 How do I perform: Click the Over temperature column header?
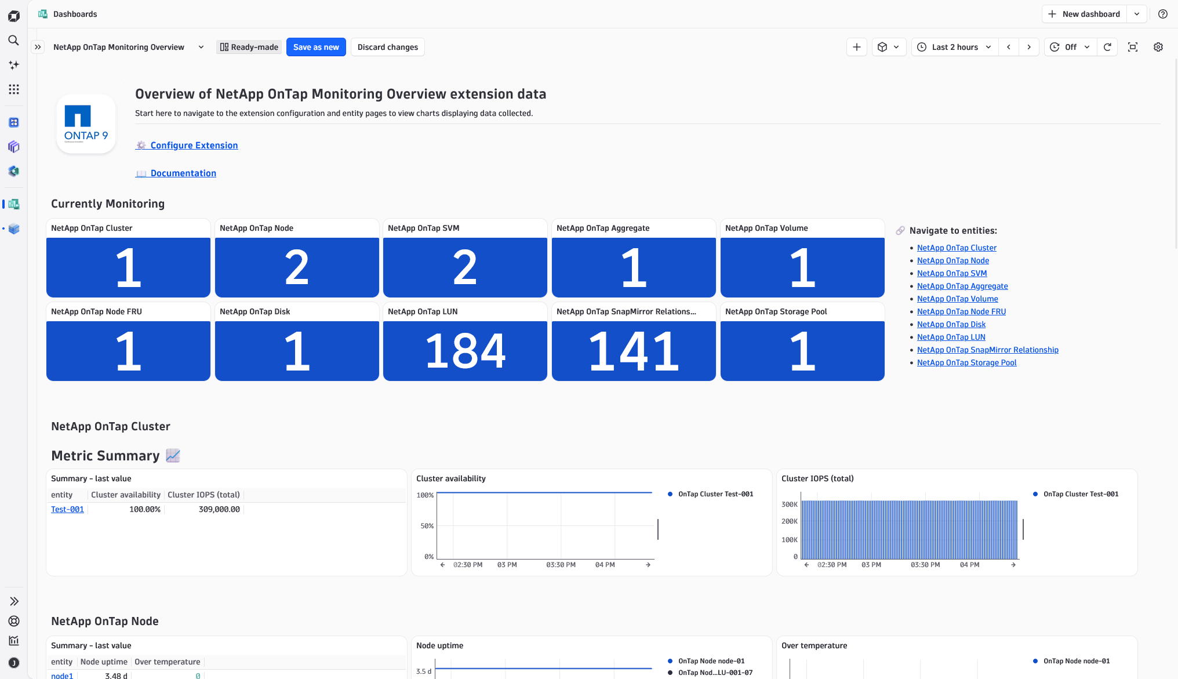click(x=168, y=662)
